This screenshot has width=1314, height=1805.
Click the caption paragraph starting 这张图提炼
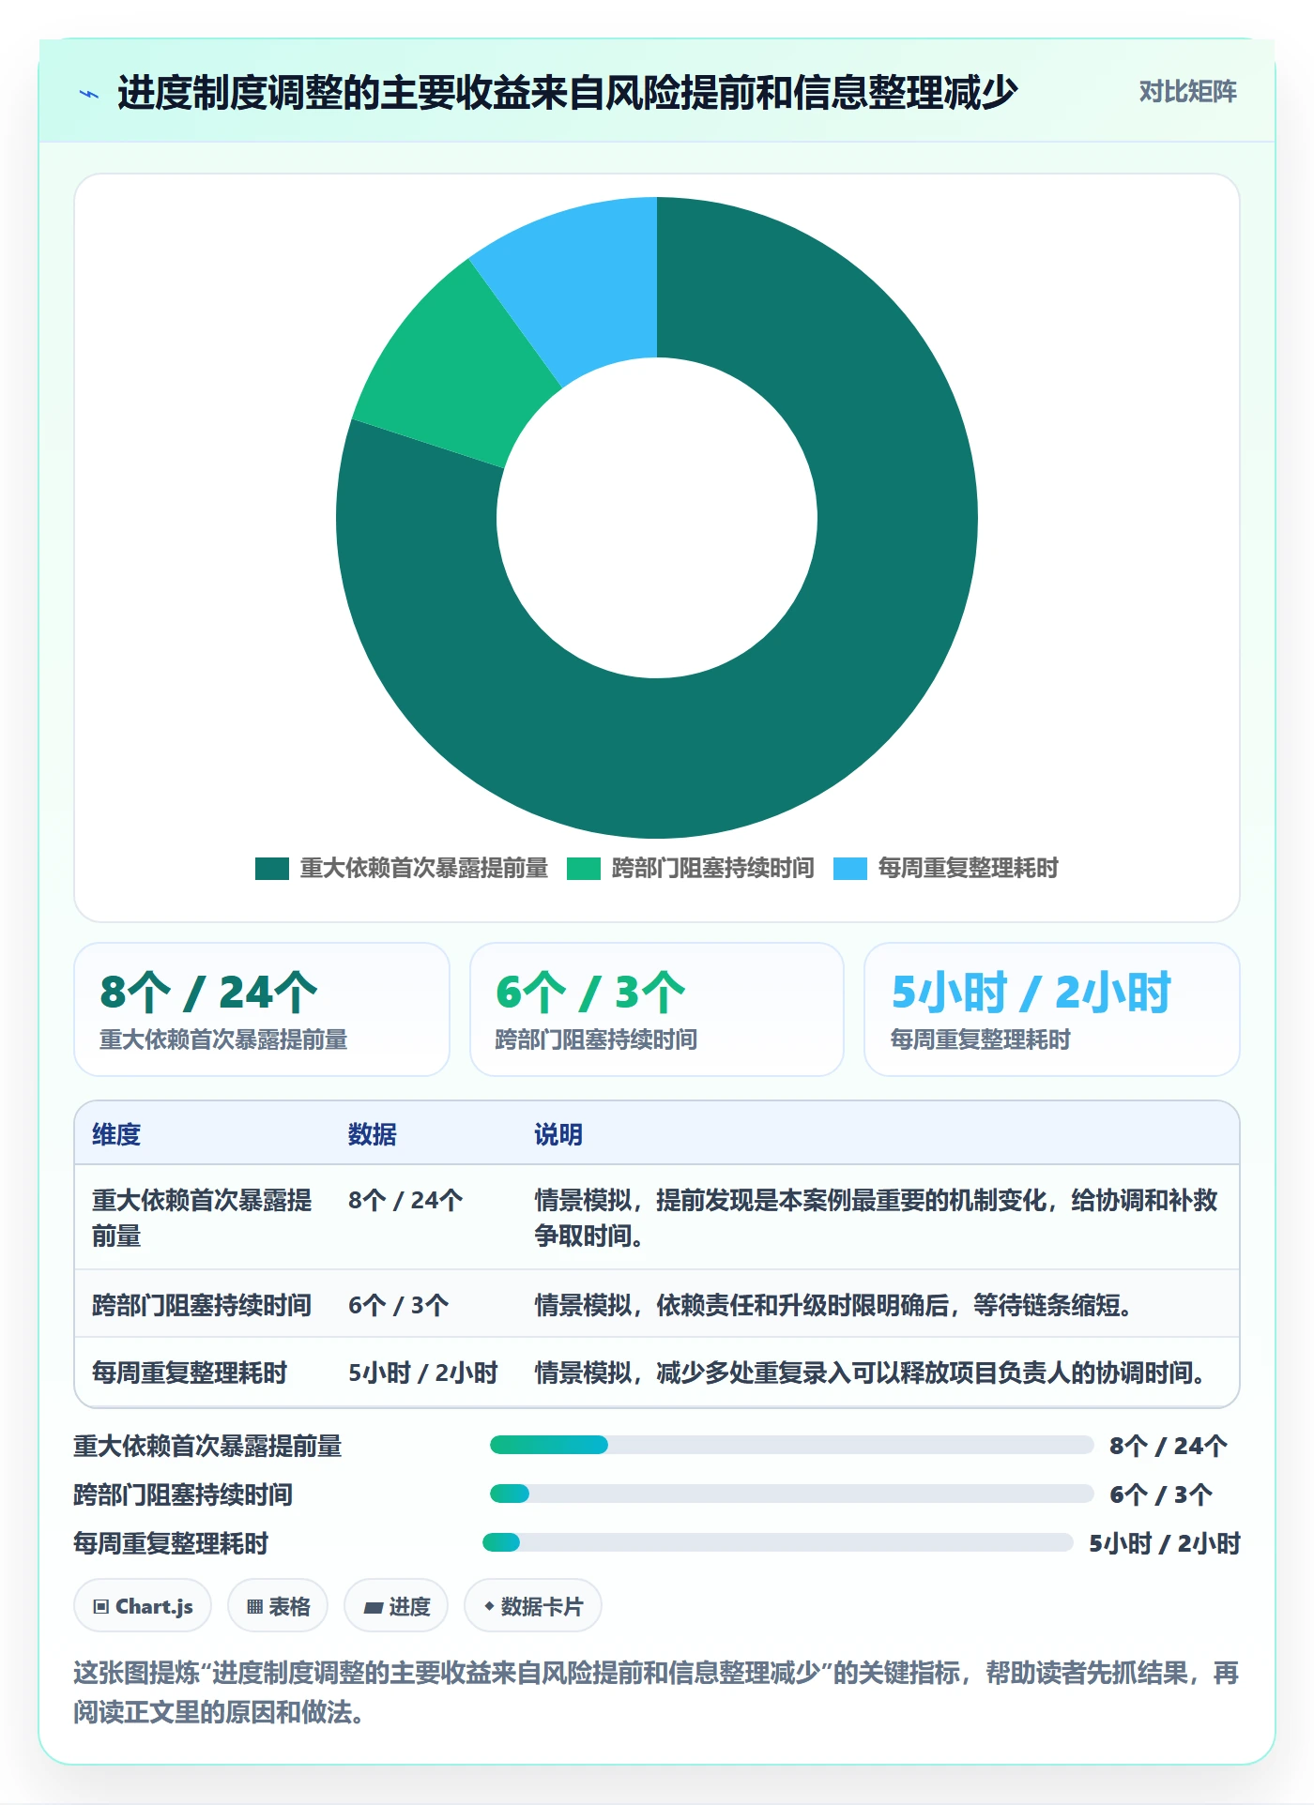pyautogui.click(x=656, y=1692)
